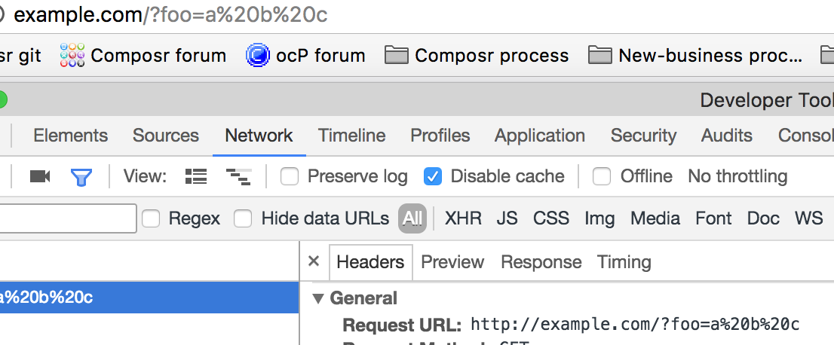The image size is (834, 345).
Task: Enable the Preserve log checkbox
Action: 290,176
